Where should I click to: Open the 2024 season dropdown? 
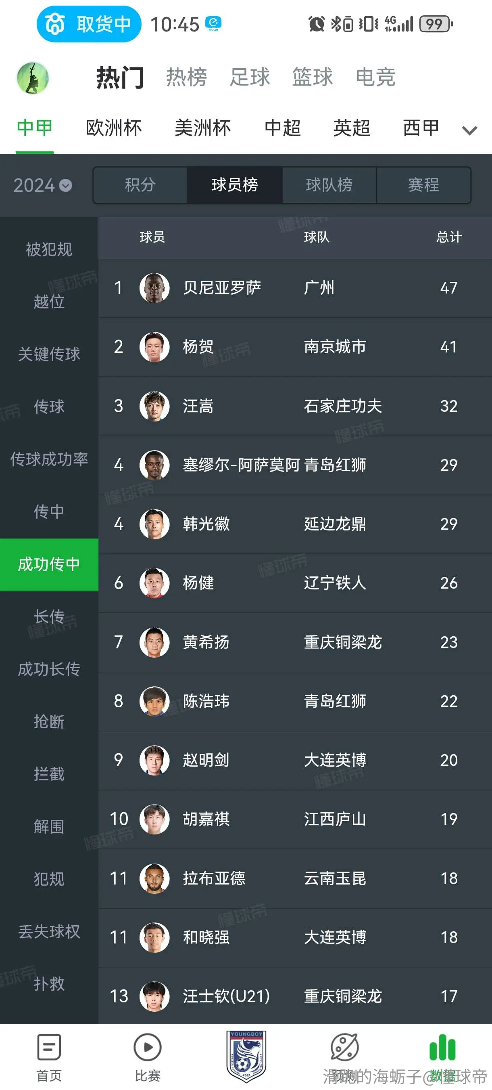tap(43, 185)
